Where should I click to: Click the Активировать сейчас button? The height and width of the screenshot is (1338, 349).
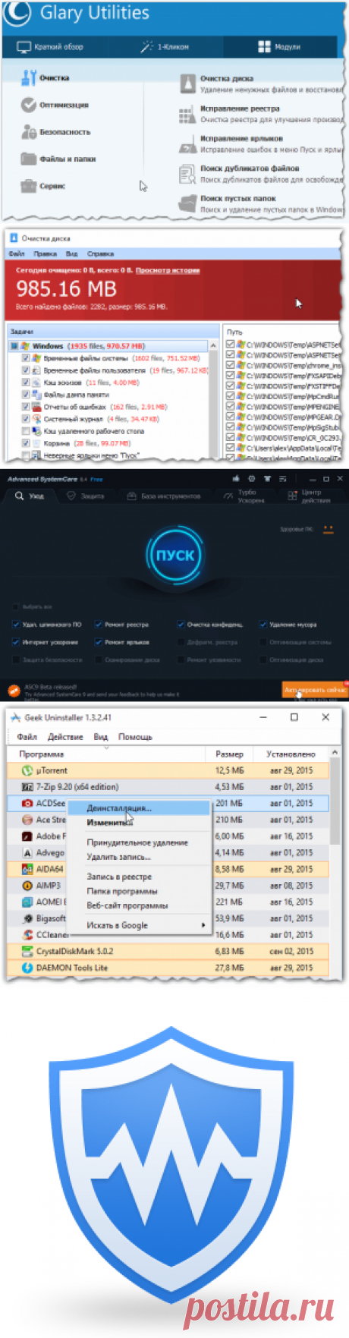coord(316,690)
